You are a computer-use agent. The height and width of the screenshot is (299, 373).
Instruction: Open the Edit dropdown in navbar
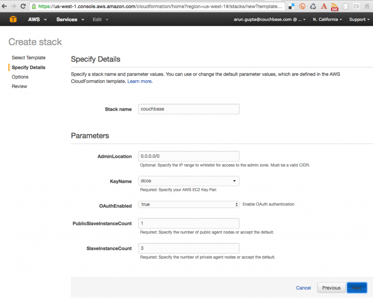pos(101,20)
